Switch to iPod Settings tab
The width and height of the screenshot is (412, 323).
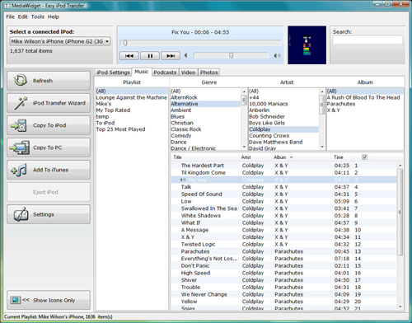[x=113, y=73]
